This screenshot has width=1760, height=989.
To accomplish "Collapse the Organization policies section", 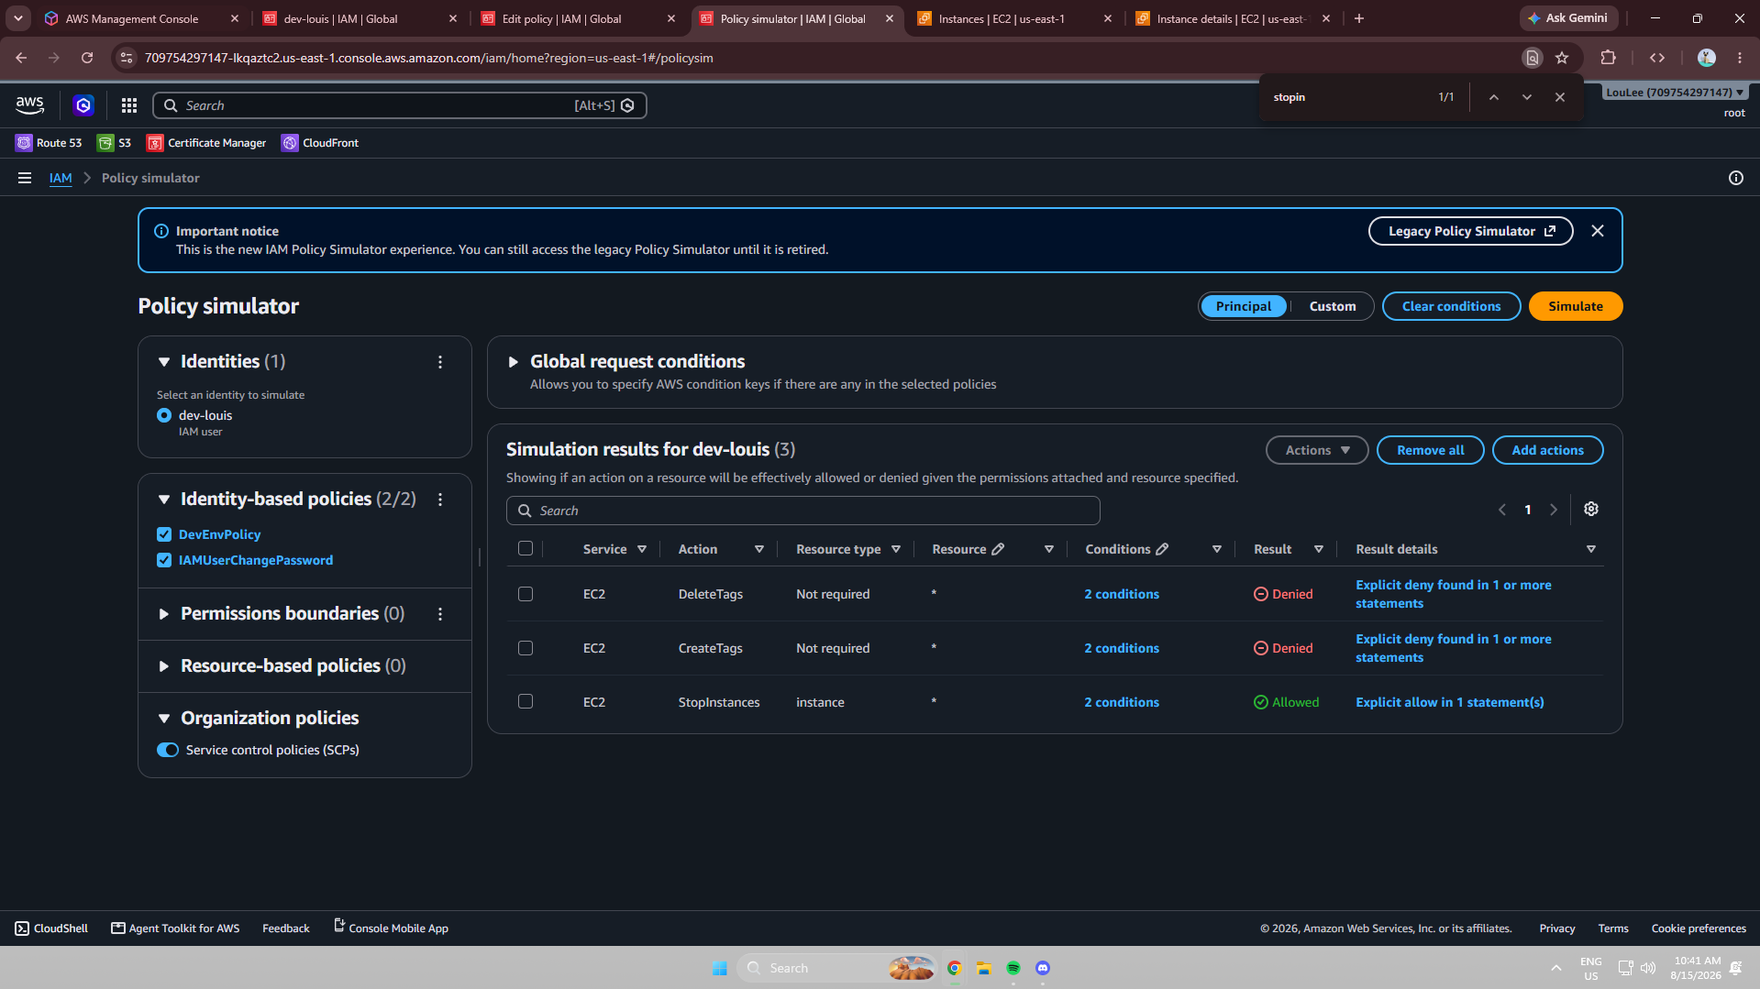I will pos(164,719).
